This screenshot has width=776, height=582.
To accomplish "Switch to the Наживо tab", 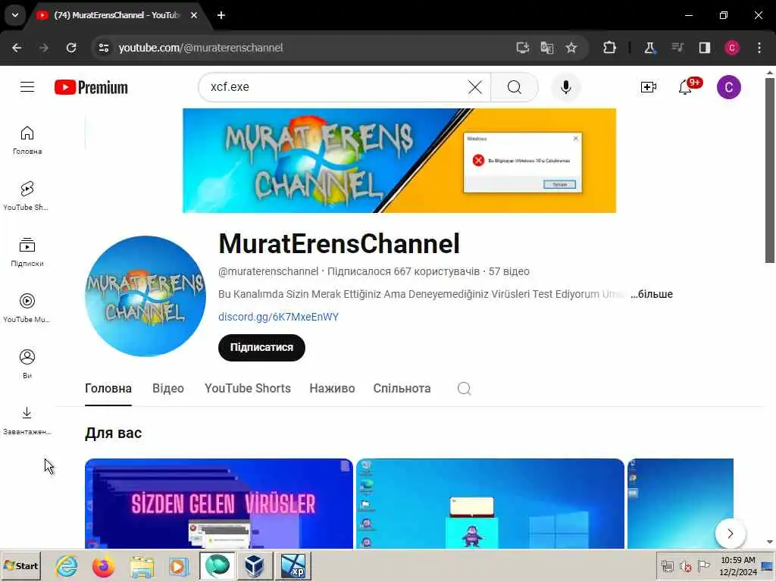I will pos(332,389).
